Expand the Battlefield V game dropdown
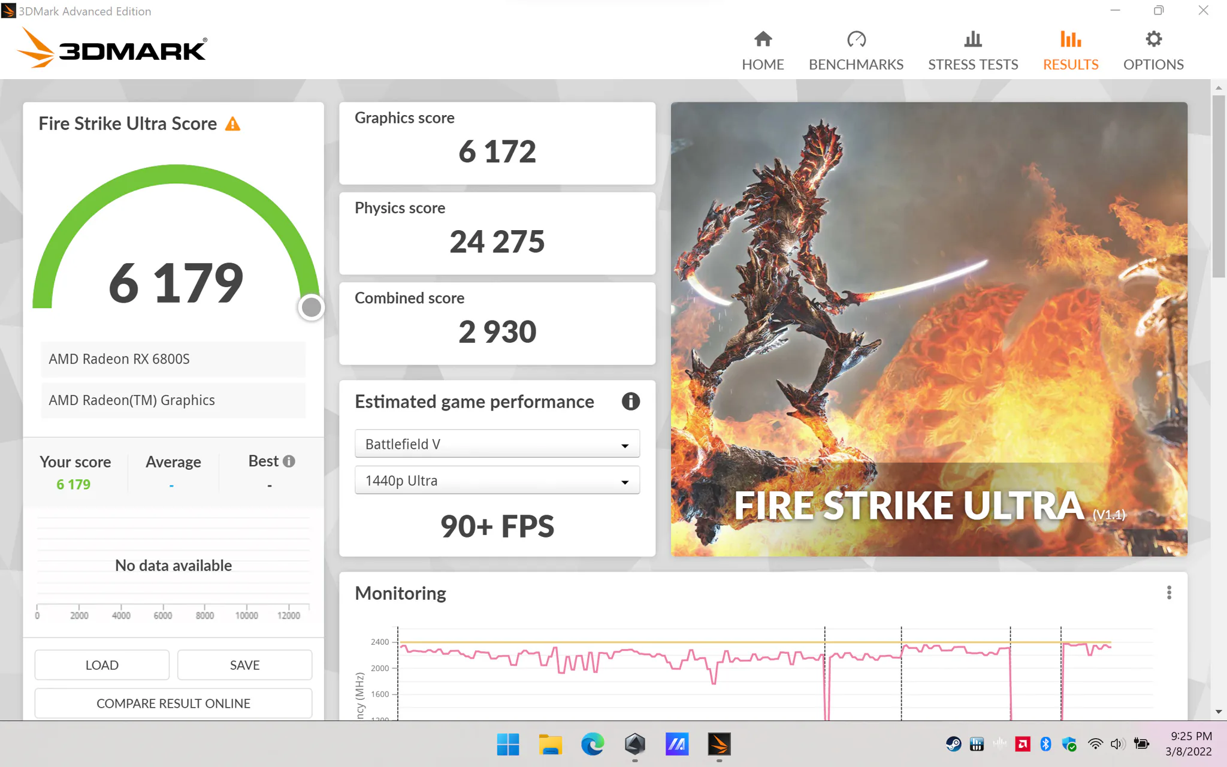 click(x=497, y=444)
